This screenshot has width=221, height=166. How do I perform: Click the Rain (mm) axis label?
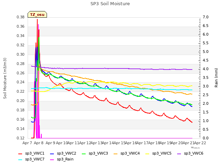(216, 78)
